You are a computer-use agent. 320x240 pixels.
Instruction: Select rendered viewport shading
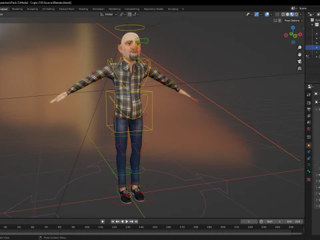point(297,14)
